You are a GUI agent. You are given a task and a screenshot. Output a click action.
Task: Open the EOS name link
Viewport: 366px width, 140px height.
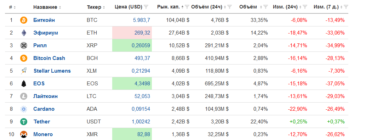(x=39, y=84)
